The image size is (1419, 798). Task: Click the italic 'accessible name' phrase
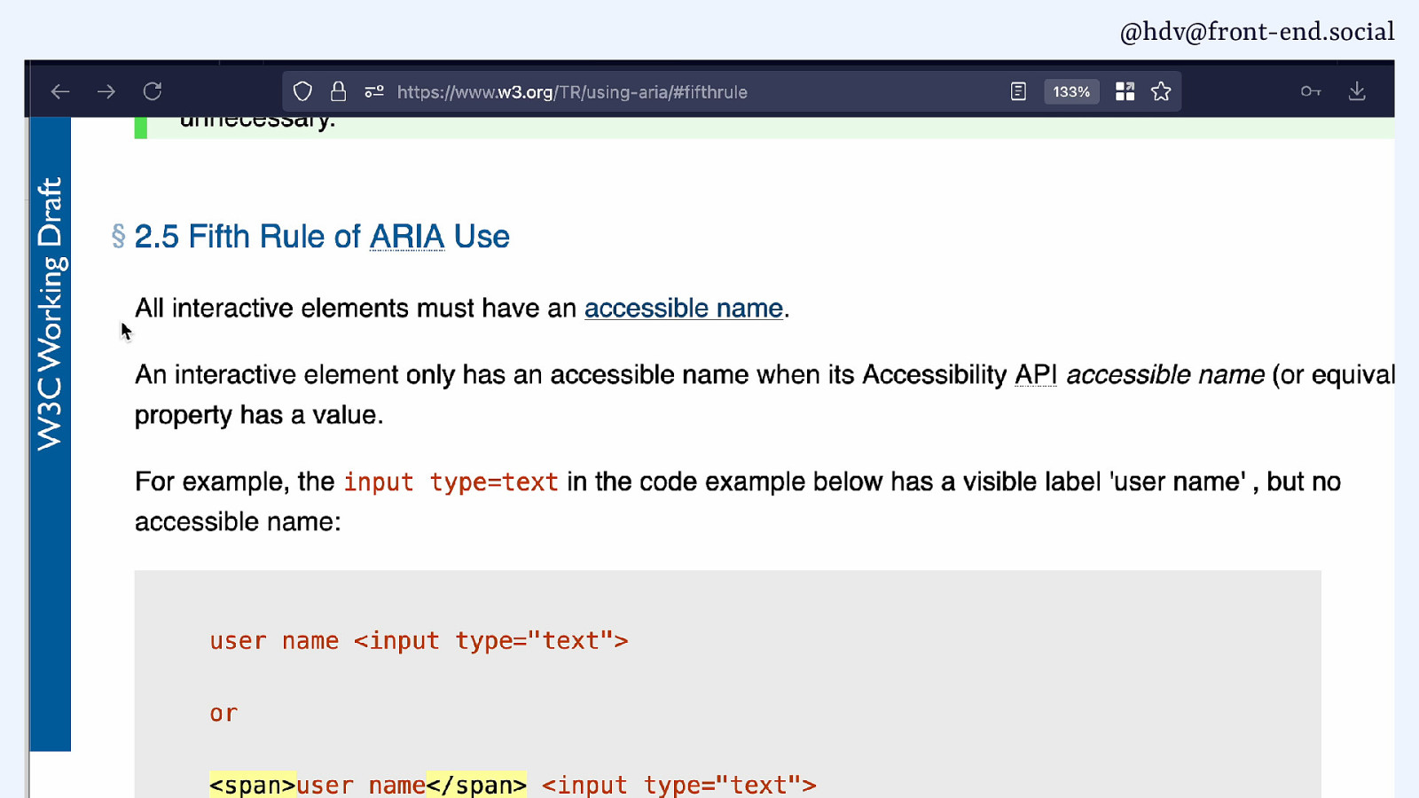(1165, 375)
